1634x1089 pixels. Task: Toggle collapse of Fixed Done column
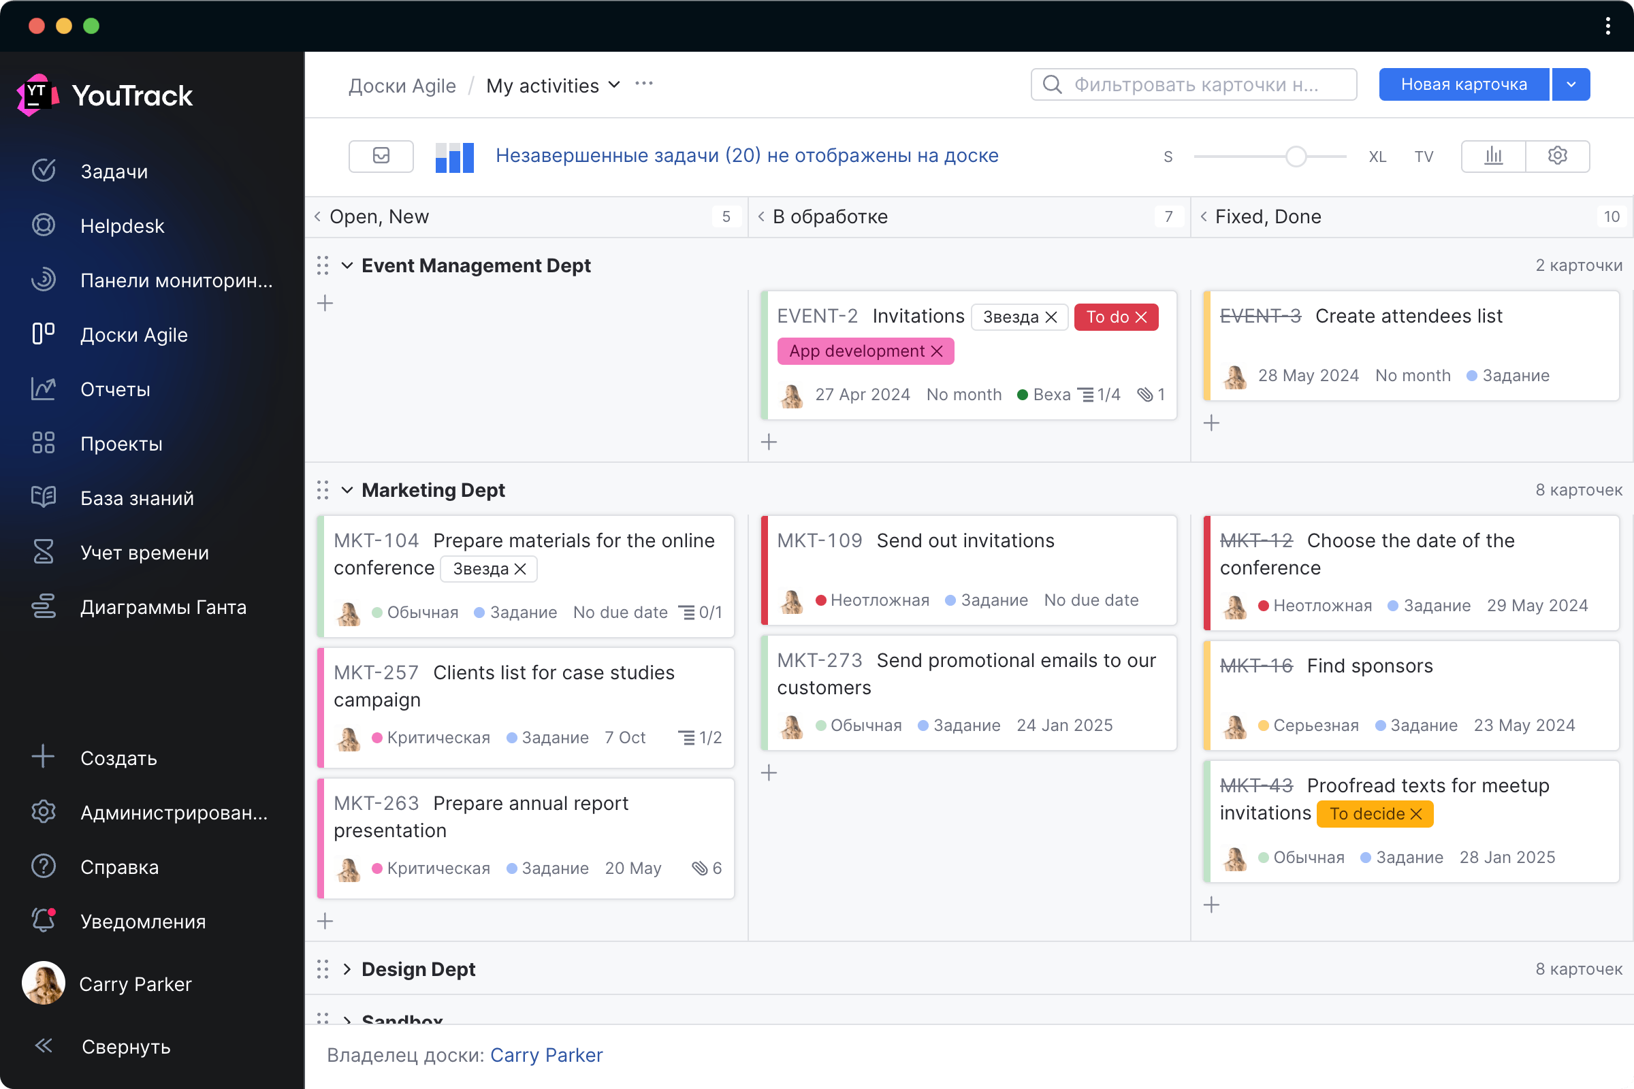(x=1206, y=216)
